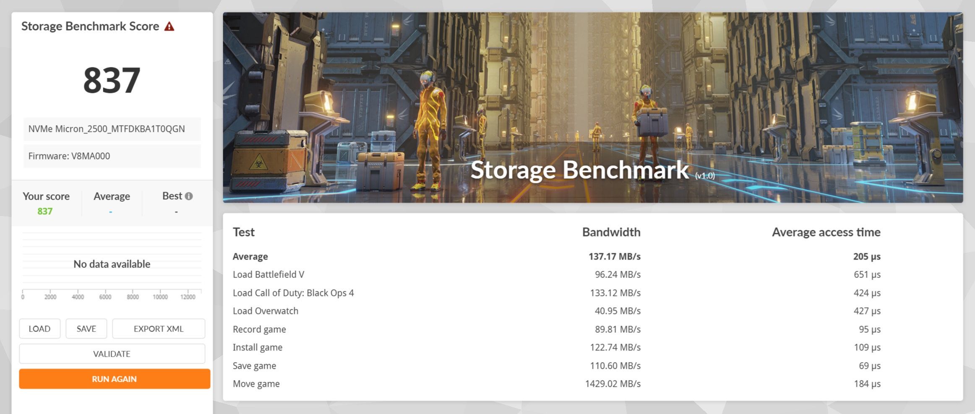Click the 424 µs access time value
Viewport: 975px width, 414px height.
(867, 293)
